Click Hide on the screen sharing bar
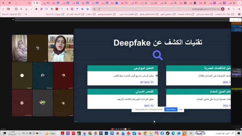The height and width of the screenshot is (136, 242). point(181,110)
